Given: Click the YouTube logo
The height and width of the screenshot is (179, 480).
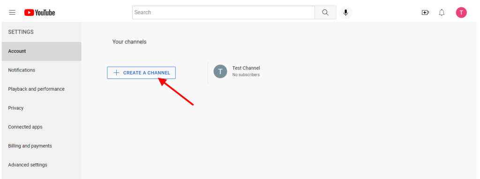Looking at the screenshot, I should pos(40,13).
